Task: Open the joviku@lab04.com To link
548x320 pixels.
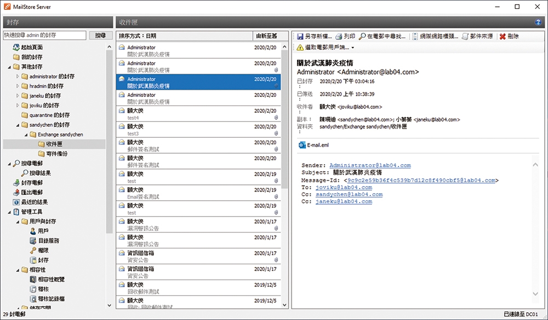Action: (344, 188)
